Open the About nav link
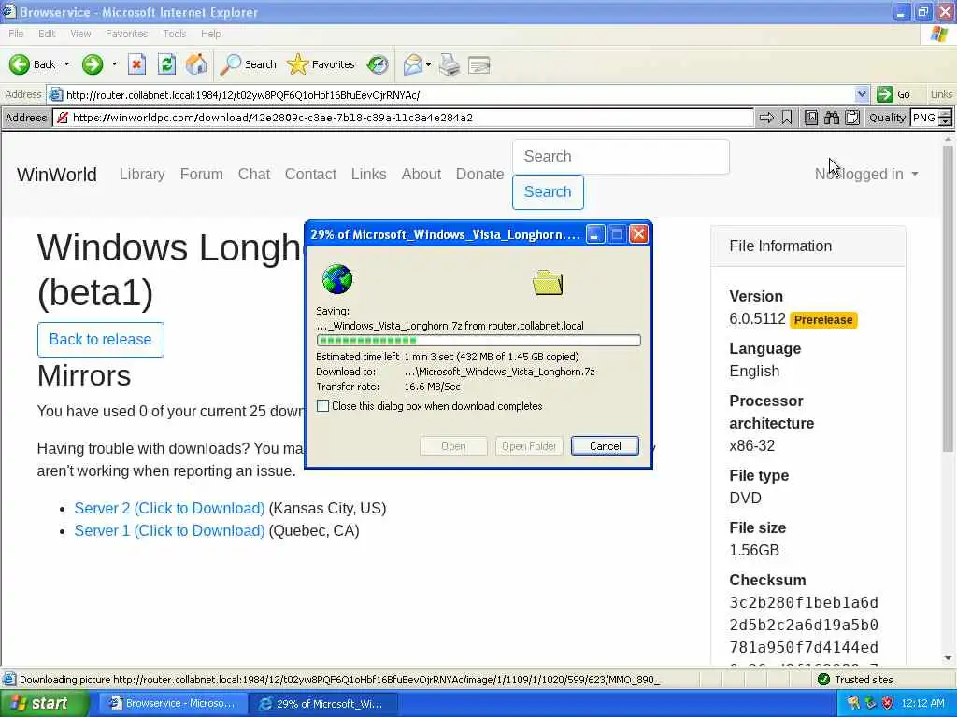 (x=421, y=175)
